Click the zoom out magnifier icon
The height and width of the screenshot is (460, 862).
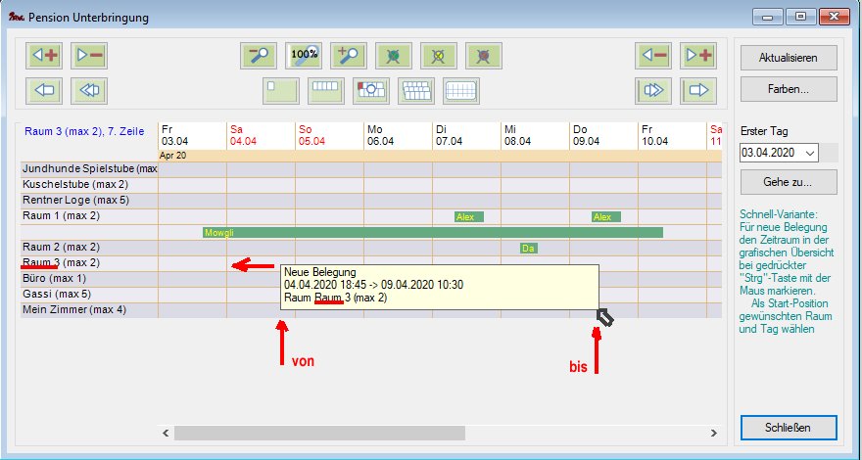pyautogui.click(x=259, y=55)
